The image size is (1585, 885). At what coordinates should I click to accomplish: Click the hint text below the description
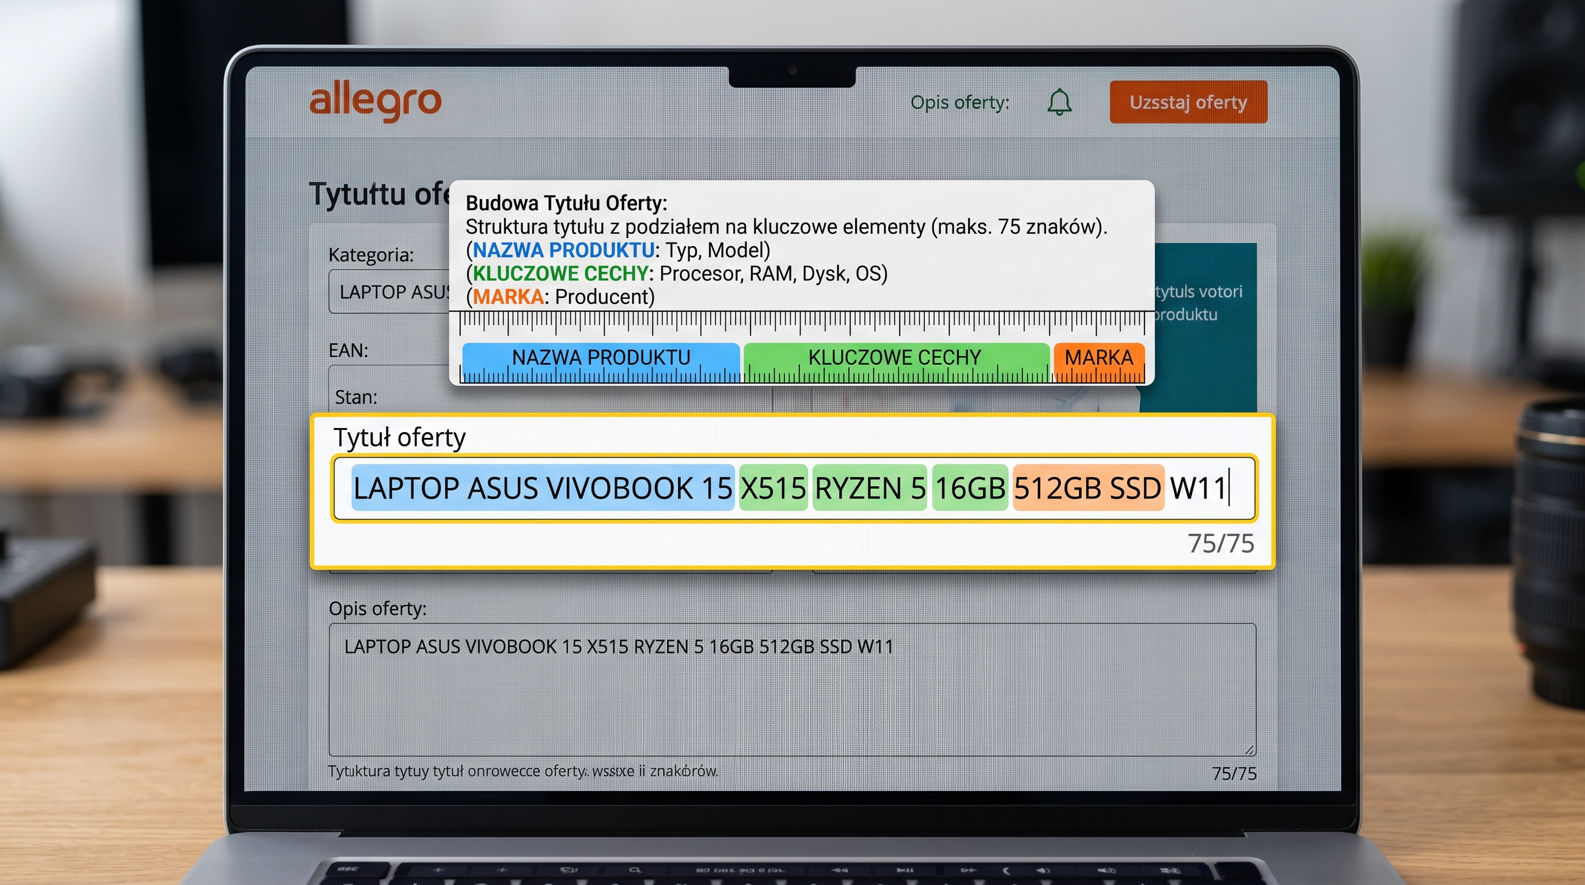click(523, 771)
